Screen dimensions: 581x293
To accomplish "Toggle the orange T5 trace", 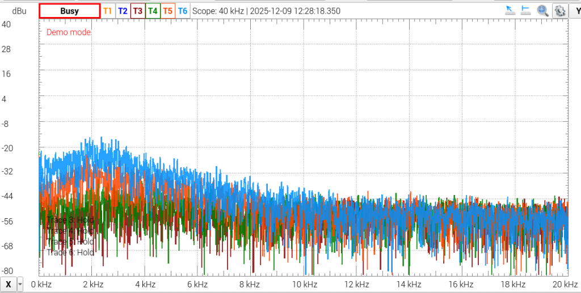I will coord(168,11).
